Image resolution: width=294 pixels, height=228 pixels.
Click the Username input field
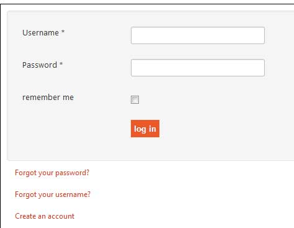(198, 35)
